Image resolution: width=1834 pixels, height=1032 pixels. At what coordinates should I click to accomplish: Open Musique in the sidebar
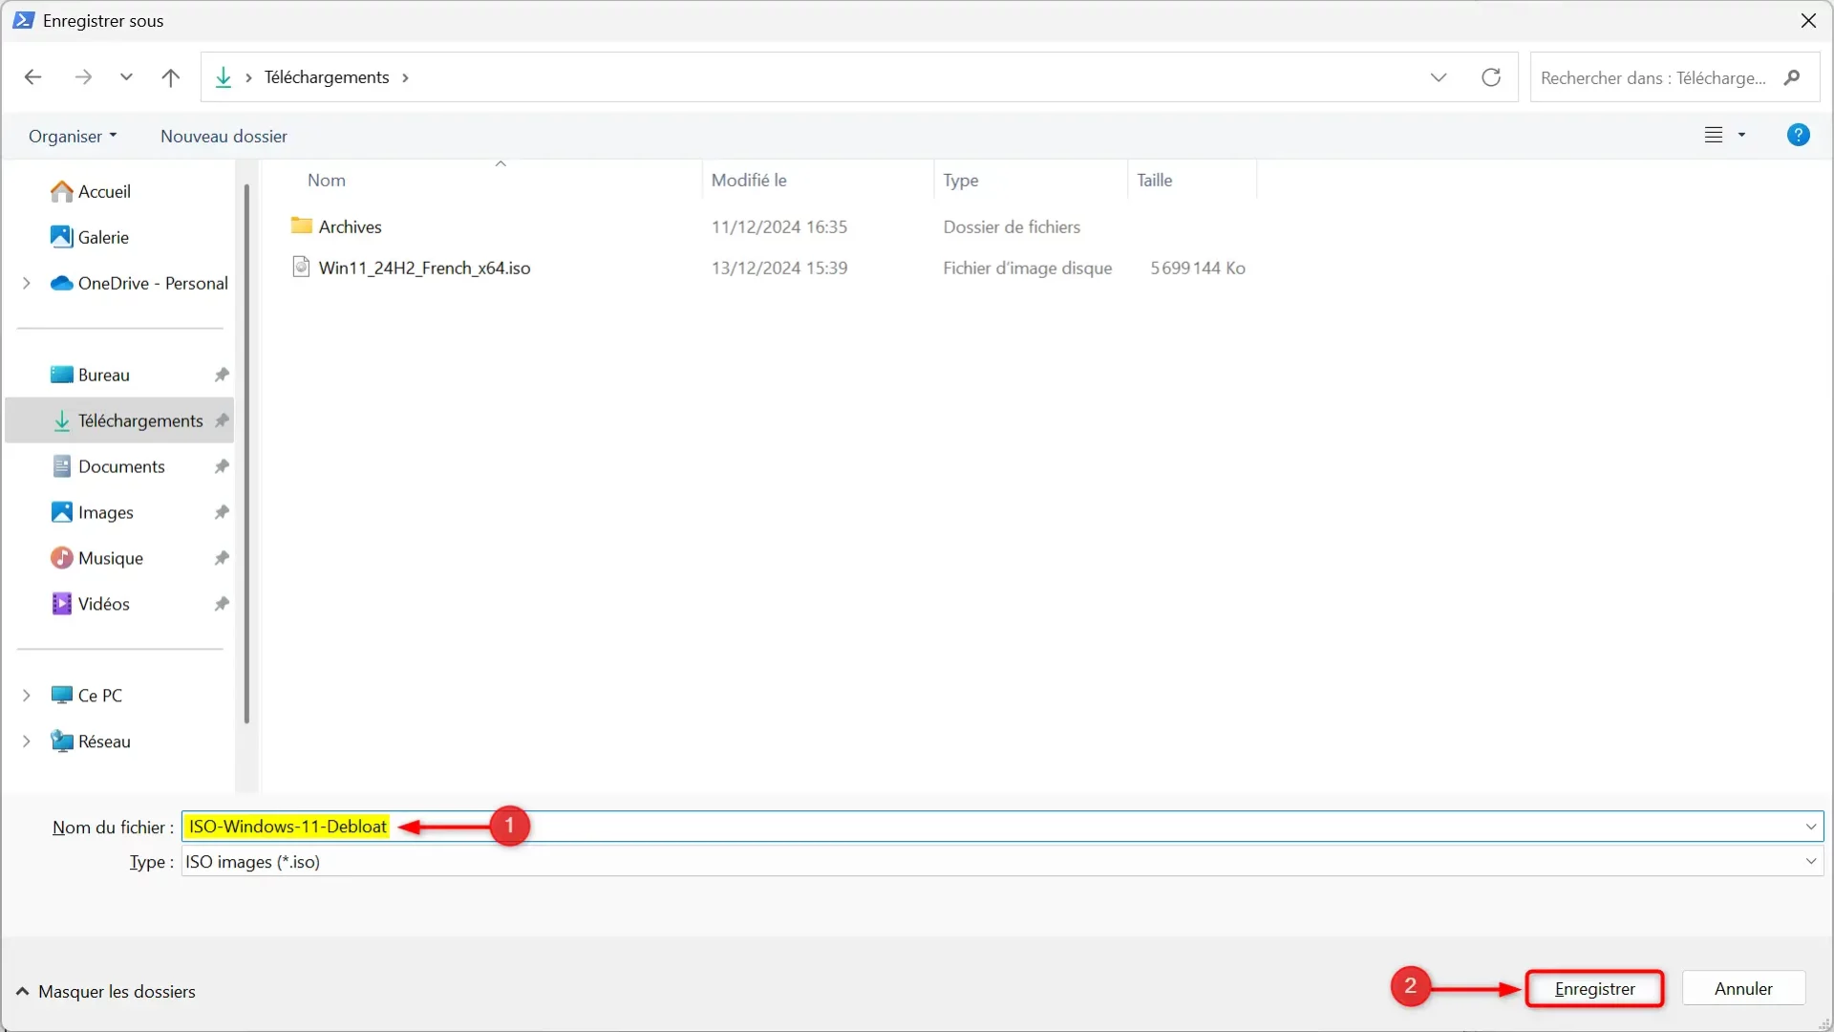point(110,558)
